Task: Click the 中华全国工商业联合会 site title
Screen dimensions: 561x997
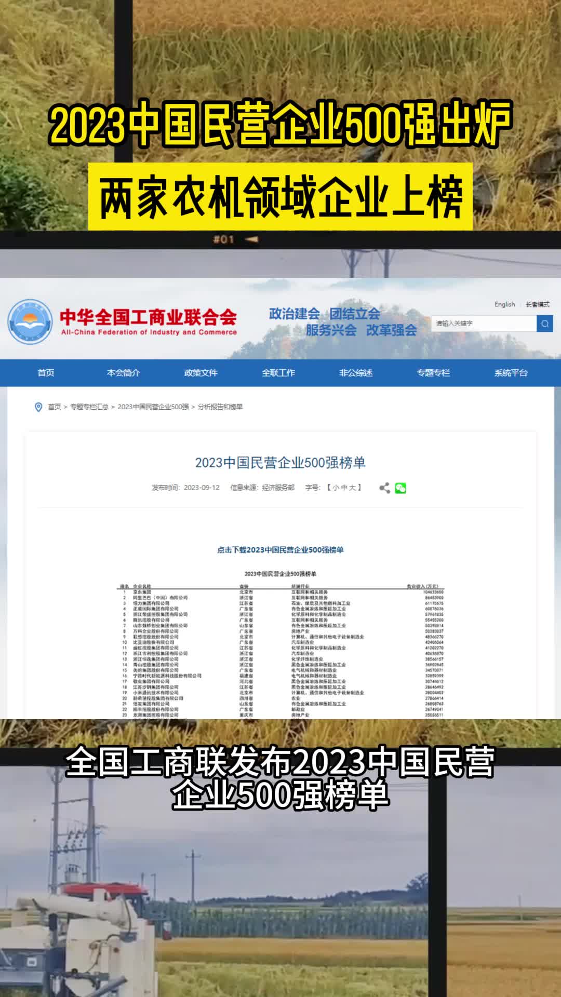Action: 149,316
